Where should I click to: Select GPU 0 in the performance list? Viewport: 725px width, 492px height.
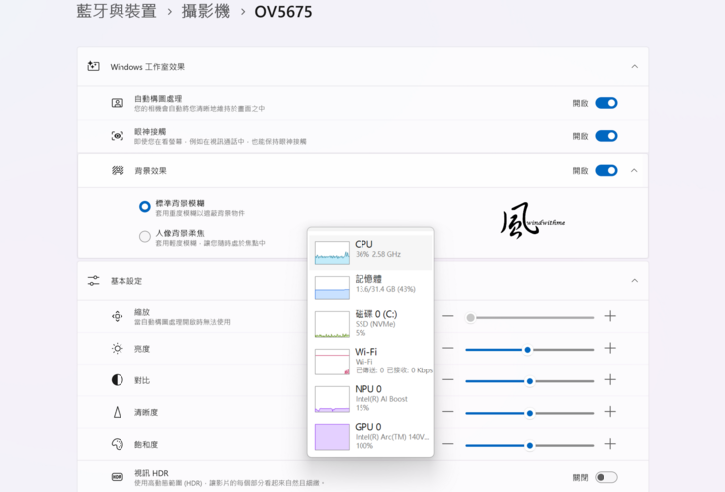coord(370,436)
